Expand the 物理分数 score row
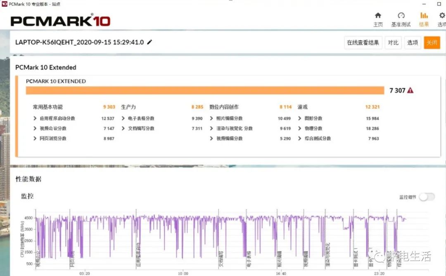 pyautogui.click(x=300, y=129)
